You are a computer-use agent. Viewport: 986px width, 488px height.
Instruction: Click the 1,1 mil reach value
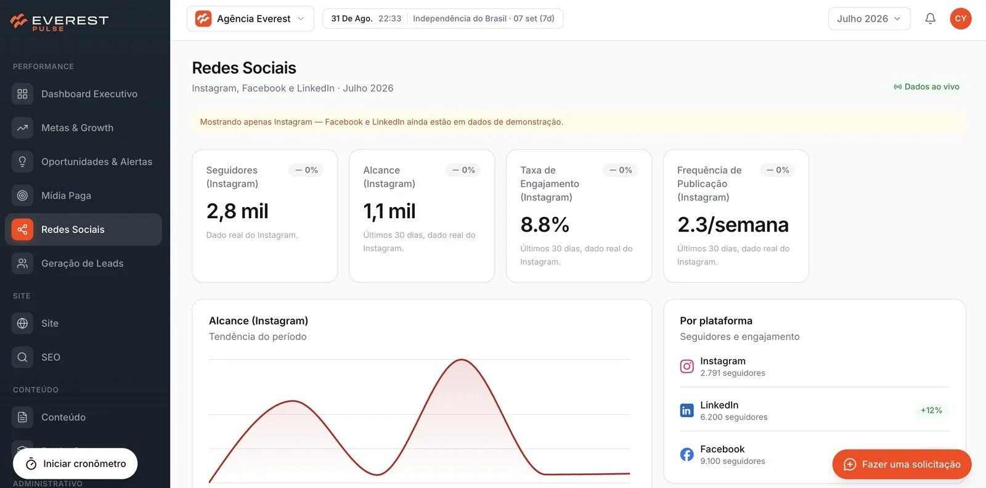click(389, 211)
